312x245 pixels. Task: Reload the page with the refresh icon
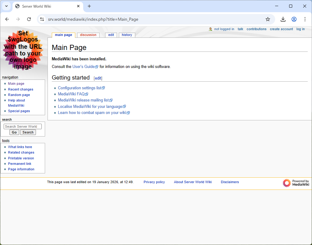coord(29,19)
